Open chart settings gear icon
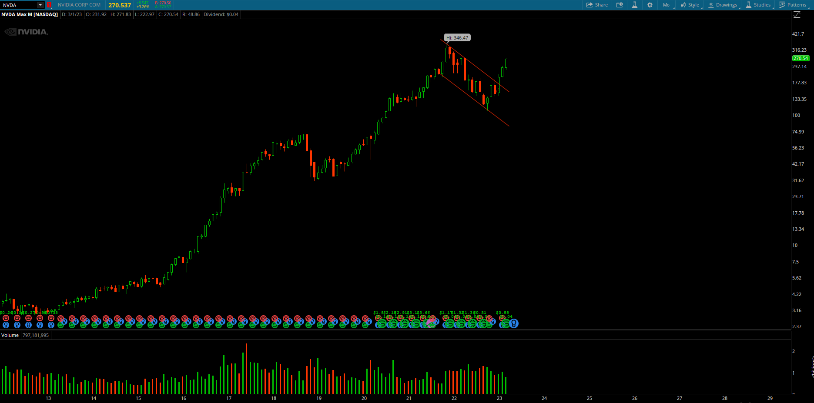The image size is (814, 403). pyautogui.click(x=650, y=5)
